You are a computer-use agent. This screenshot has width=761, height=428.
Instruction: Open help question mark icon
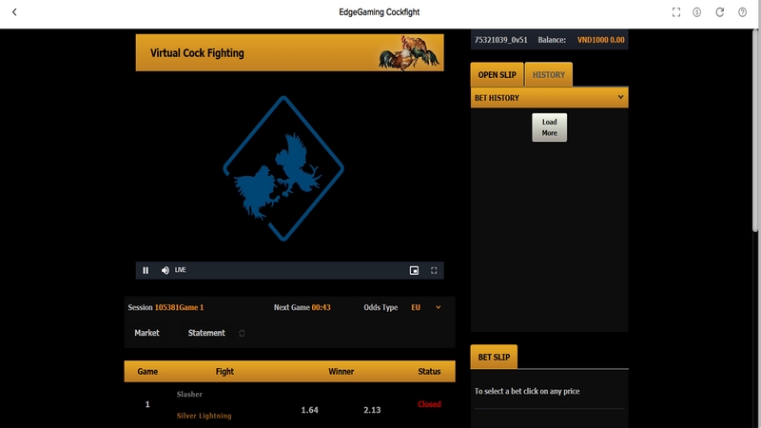click(x=742, y=12)
